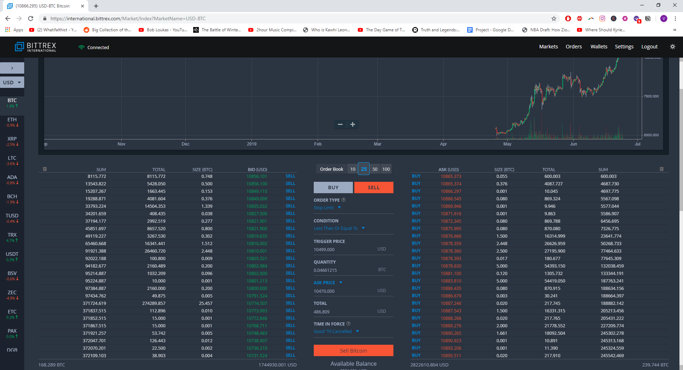Click the Logout link
This screenshot has width=683, height=370.
[649, 46]
